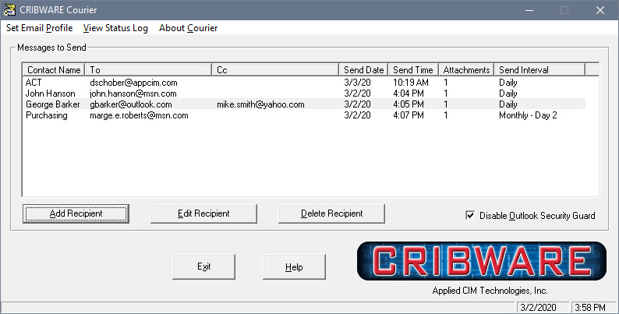Click Applied CIM Technologies, Inc. text
This screenshot has width=619, height=314.
click(490, 291)
